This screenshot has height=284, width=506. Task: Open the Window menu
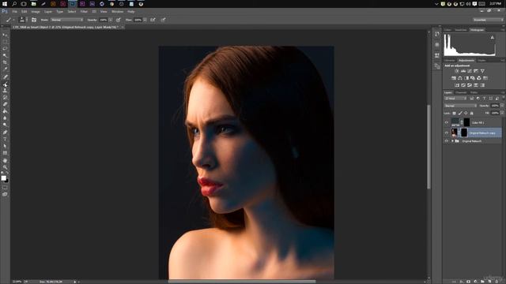tap(118, 12)
